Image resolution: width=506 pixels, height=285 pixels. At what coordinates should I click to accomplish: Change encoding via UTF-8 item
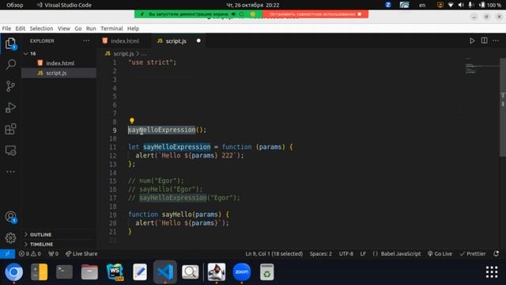[346, 253]
